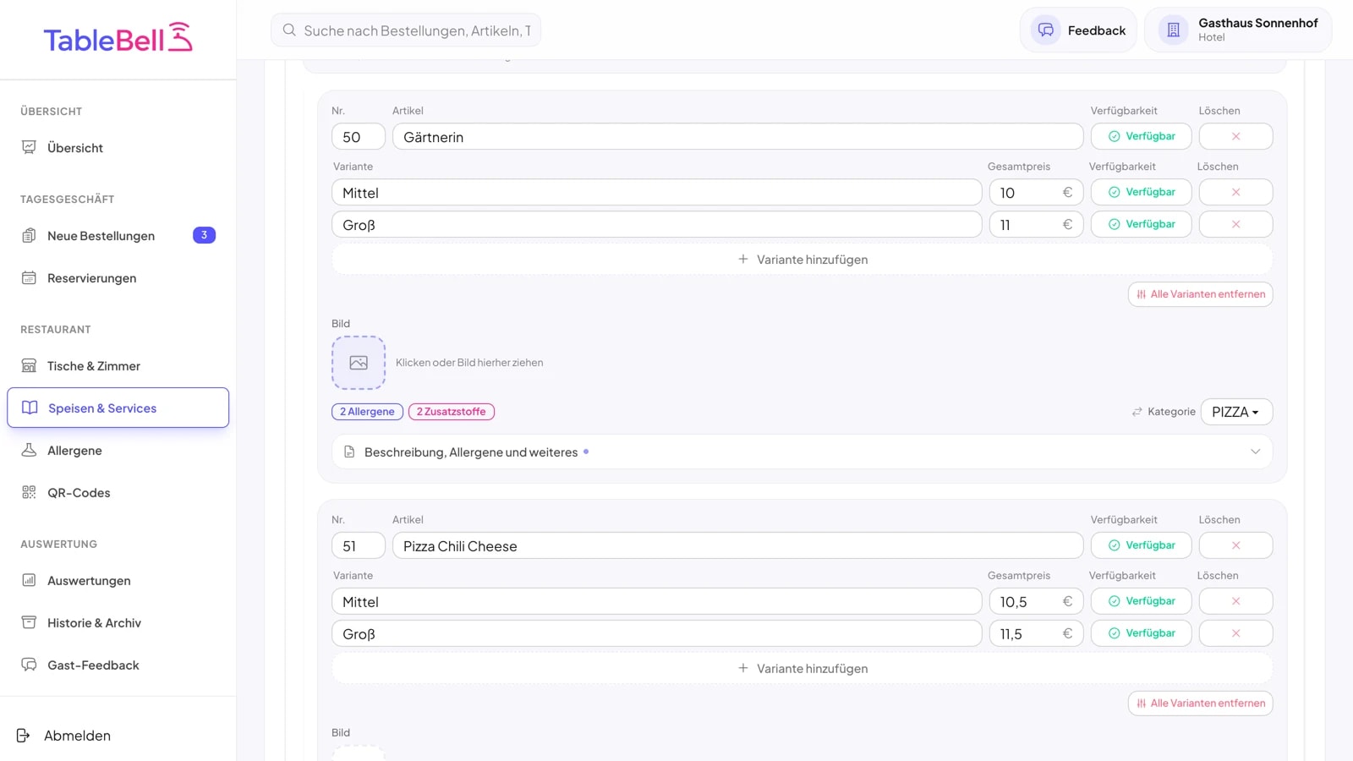Viewport: 1353px width, 761px height.
Task: Click Abmelden to log out
Action: pos(63,736)
